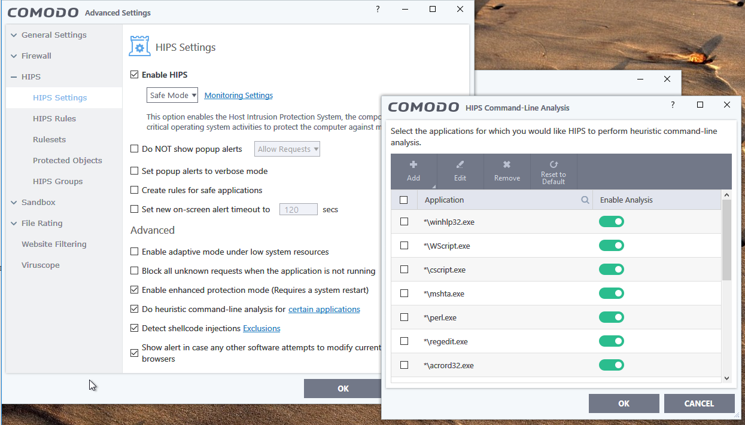Click the Add plus icon in toolbar
The height and width of the screenshot is (425, 745).
pyautogui.click(x=413, y=165)
